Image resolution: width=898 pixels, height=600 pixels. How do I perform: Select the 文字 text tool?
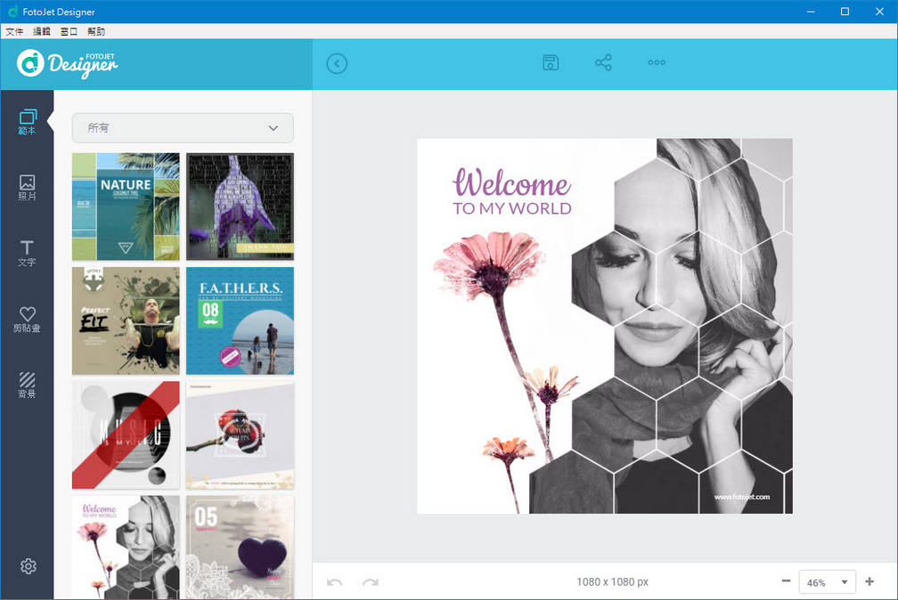[x=28, y=253]
